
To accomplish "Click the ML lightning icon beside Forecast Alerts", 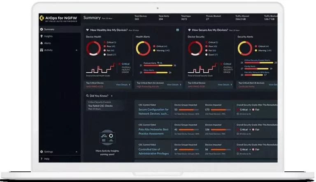I will click(x=158, y=63).
